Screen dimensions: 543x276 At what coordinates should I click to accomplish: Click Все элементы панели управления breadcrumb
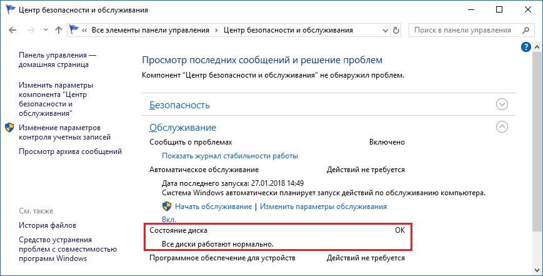coord(151,30)
